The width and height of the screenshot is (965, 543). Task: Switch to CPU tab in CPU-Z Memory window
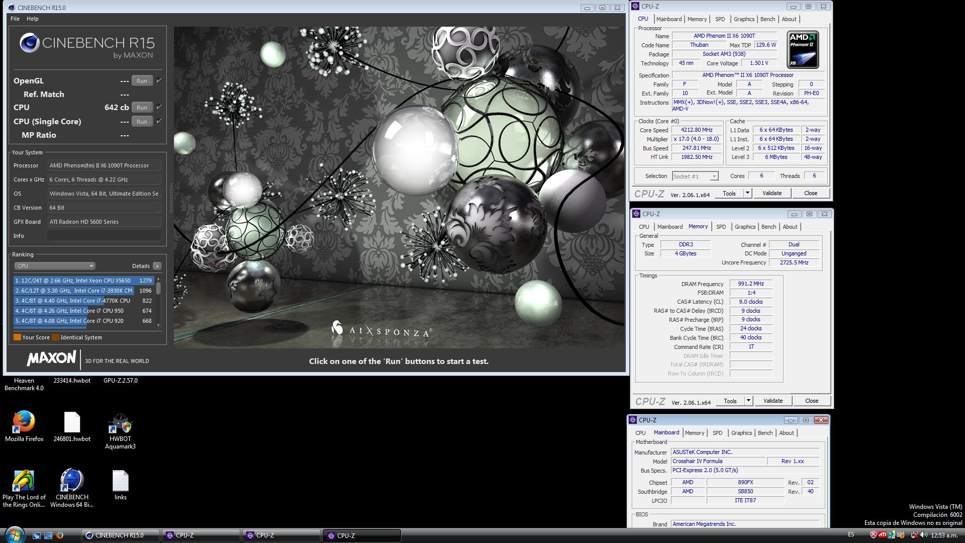(644, 227)
